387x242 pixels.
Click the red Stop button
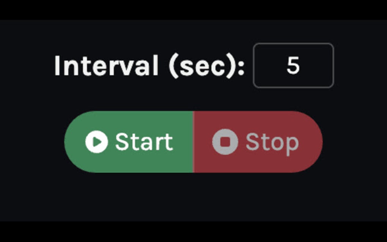point(258,142)
